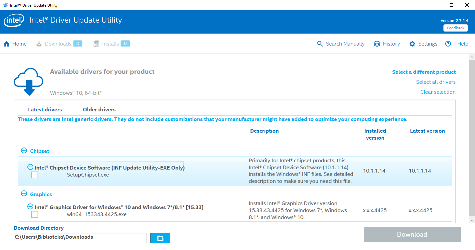
Task: Check the win64_153343.4425.exe checkbox
Action: pyautogui.click(x=35, y=214)
